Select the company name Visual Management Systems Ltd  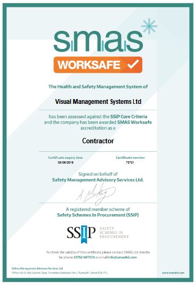point(98,101)
